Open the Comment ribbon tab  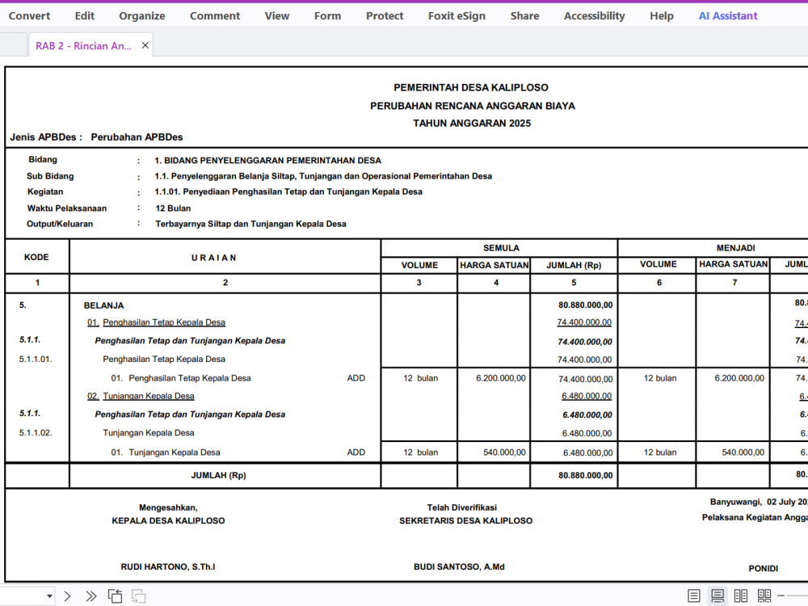tap(215, 16)
